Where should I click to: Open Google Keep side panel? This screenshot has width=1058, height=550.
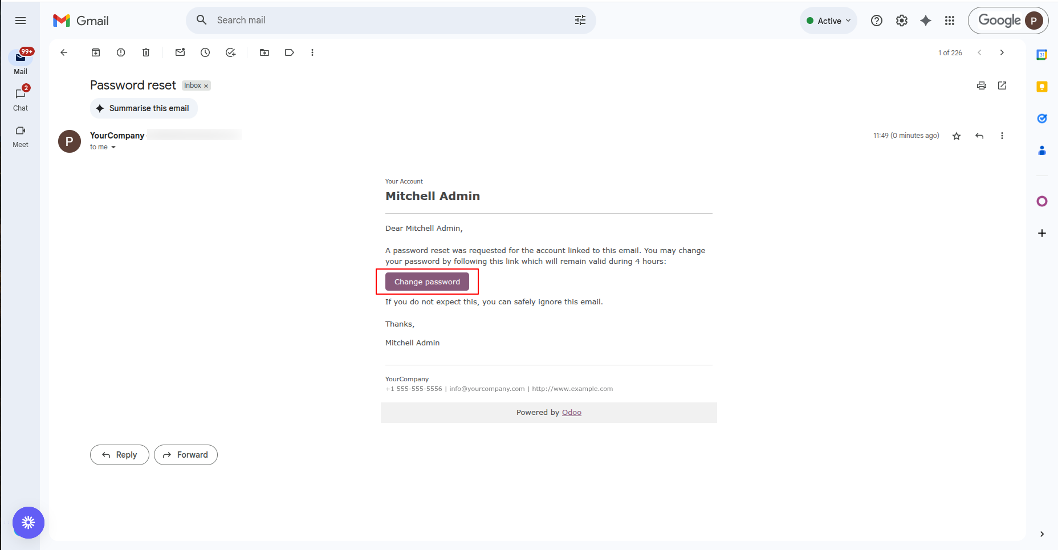coord(1042,87)
